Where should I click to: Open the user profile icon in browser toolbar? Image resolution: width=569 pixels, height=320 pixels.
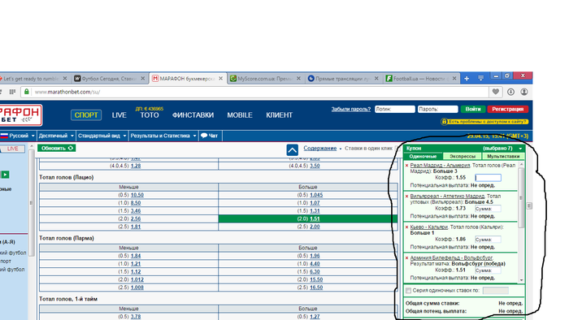coord(524,92)
